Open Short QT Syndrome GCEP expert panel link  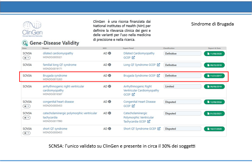(x=140, y=129)
